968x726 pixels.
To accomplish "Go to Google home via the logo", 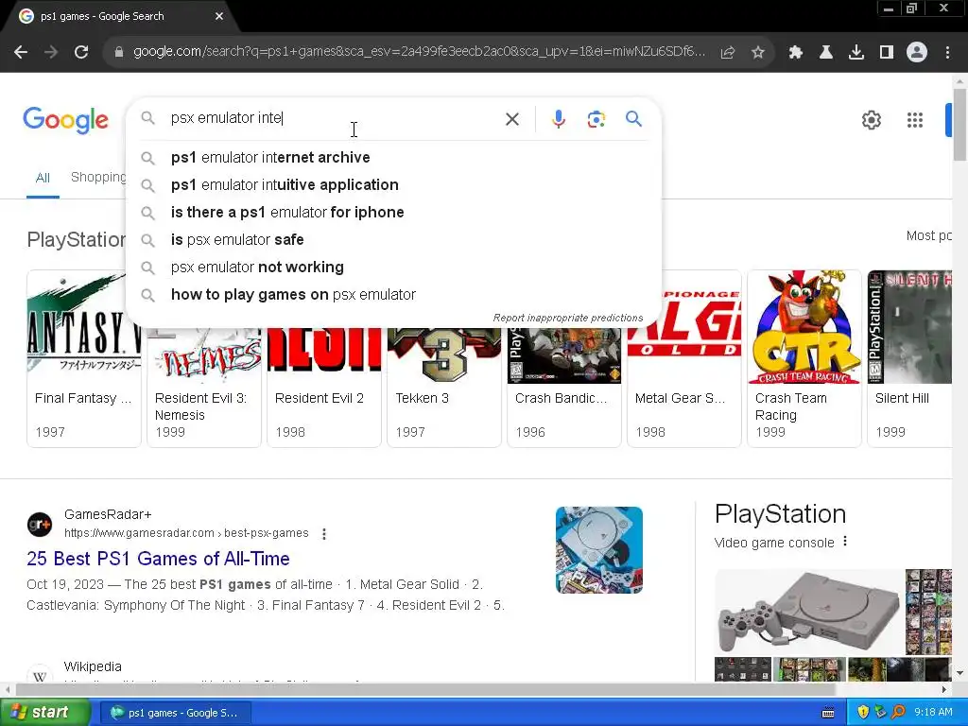I will point(65,120).
